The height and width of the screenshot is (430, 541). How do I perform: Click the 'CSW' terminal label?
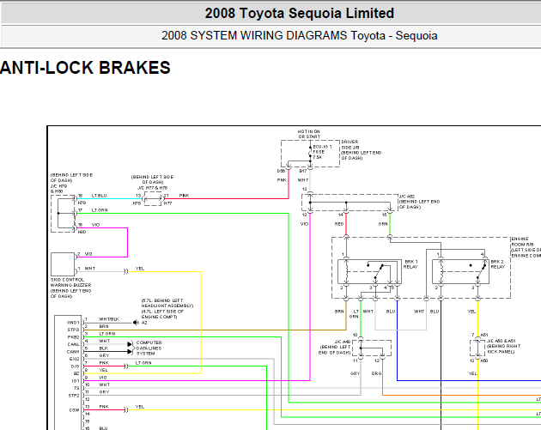coord(75,410)
